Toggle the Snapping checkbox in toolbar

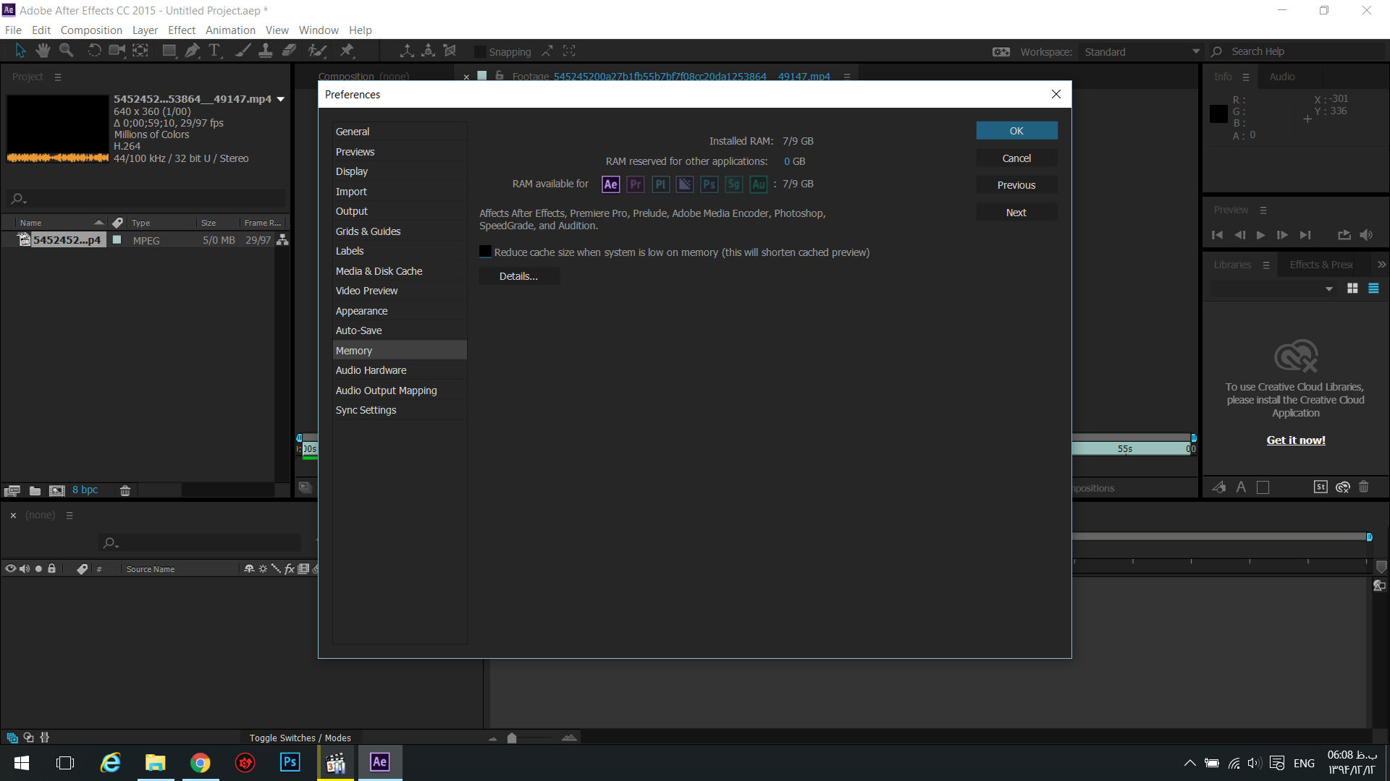click(x=480, y=51)
